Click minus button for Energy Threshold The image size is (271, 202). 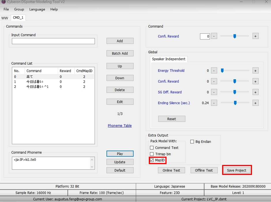coord(214,71)
